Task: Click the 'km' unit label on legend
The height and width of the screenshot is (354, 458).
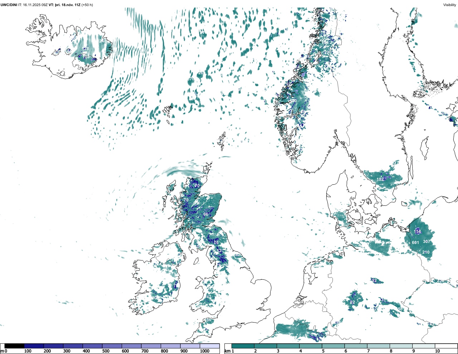Action: pos(227,351)
